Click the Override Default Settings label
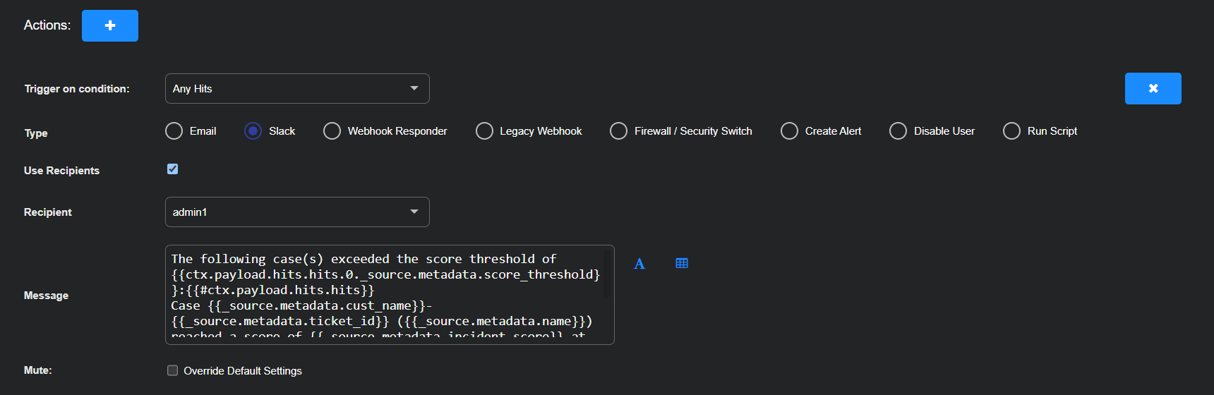 pyautogui.click(x=243, y=371)
